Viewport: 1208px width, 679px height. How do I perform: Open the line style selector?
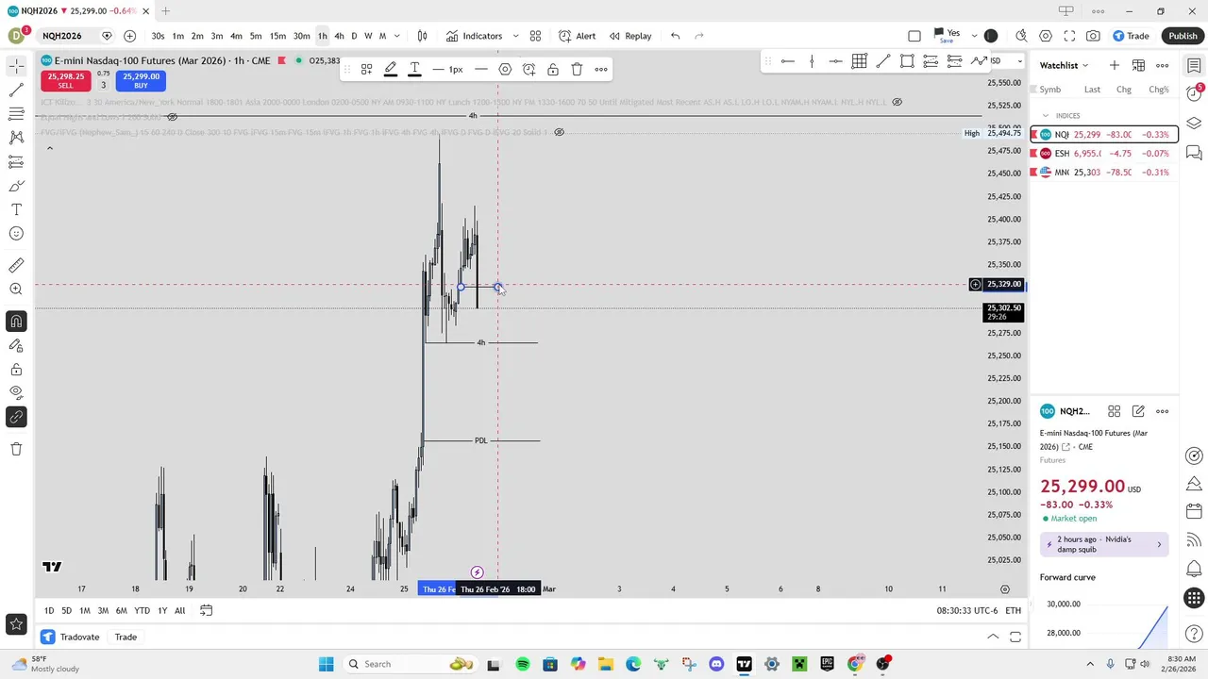tap(481, 70)
